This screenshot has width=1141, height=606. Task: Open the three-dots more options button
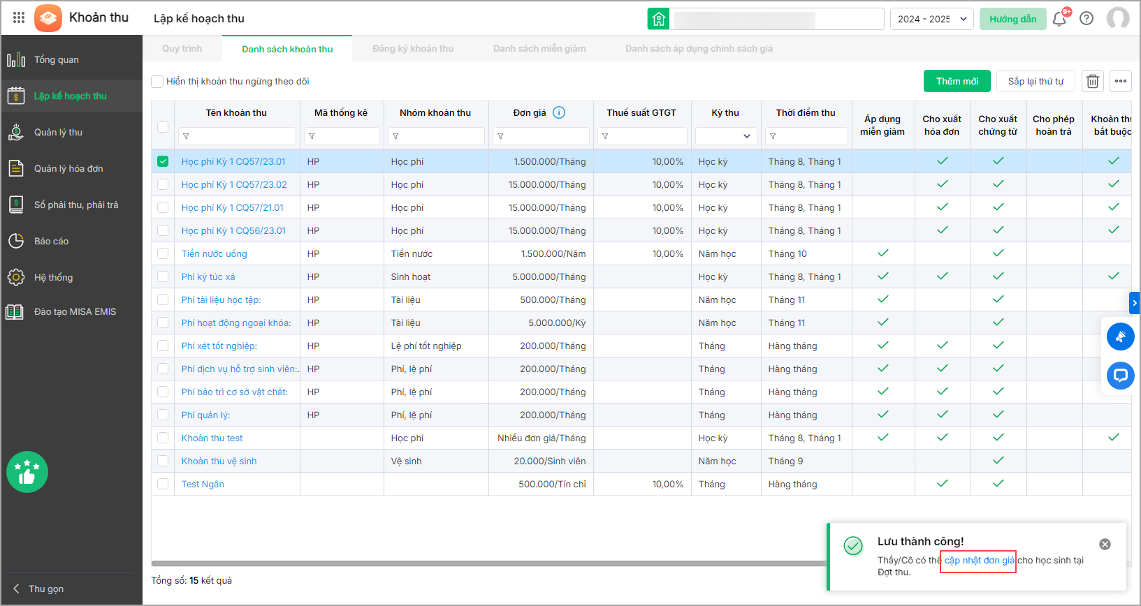pyautogui.click(x=1121, y=82)
